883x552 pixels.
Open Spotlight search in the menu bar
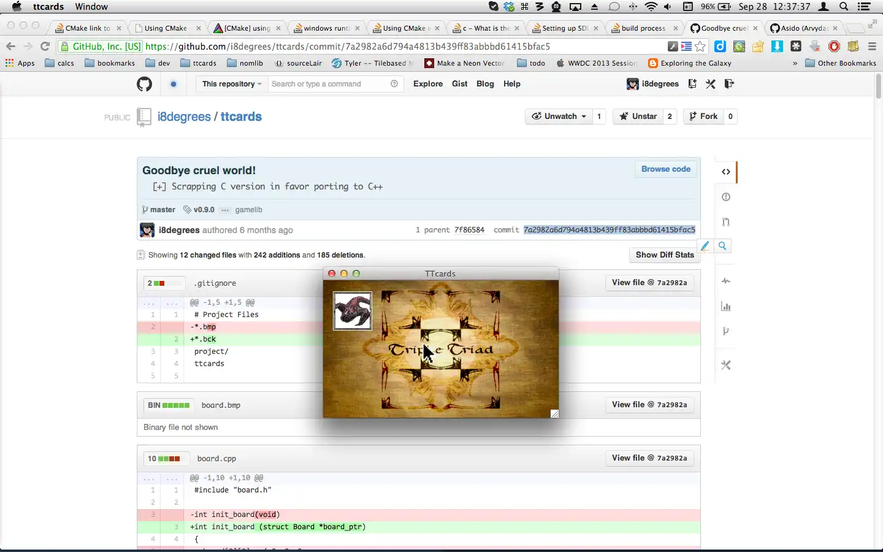(844, 7)
